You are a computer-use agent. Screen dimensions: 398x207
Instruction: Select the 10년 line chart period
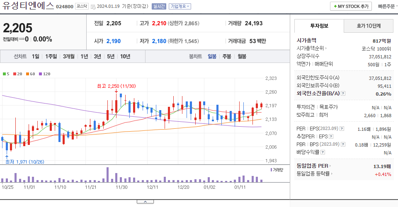[x=125, y=56]
